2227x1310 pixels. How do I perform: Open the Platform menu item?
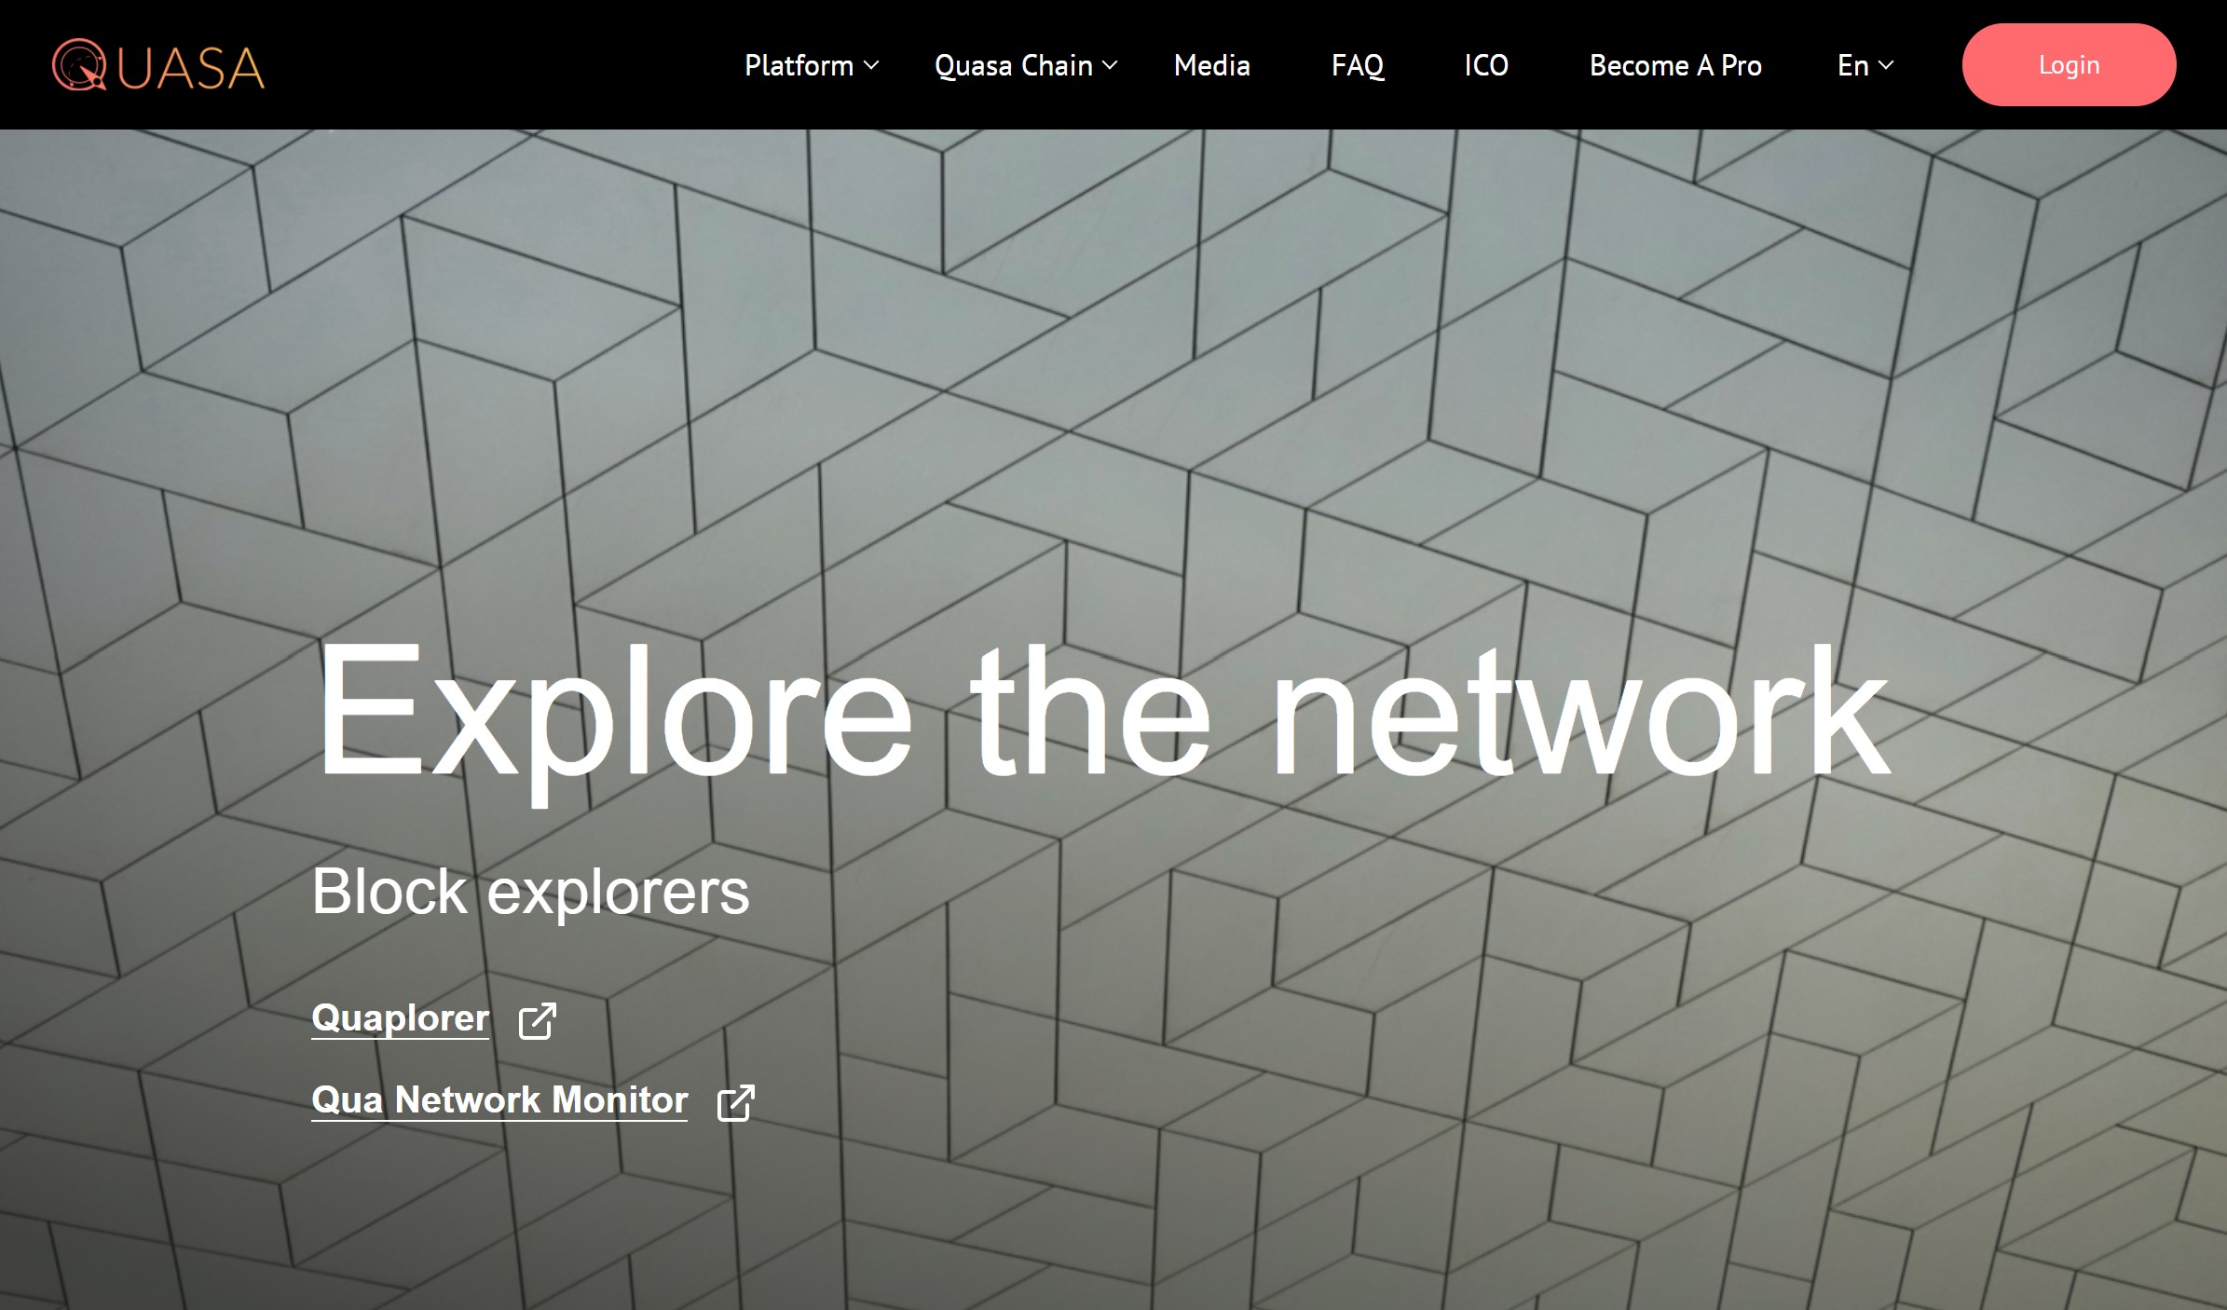pyautogui.click(x=799, y=65)
